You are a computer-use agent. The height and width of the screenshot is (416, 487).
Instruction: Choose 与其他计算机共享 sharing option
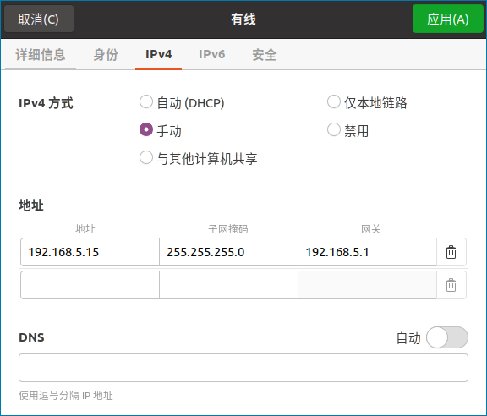146,158
